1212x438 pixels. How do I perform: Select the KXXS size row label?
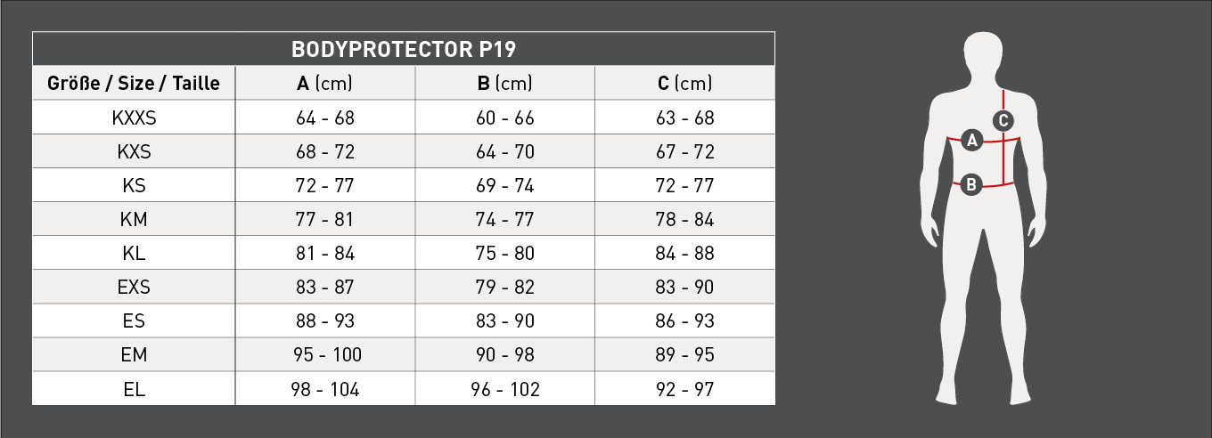pyautogui.click(x=134, y=118)
